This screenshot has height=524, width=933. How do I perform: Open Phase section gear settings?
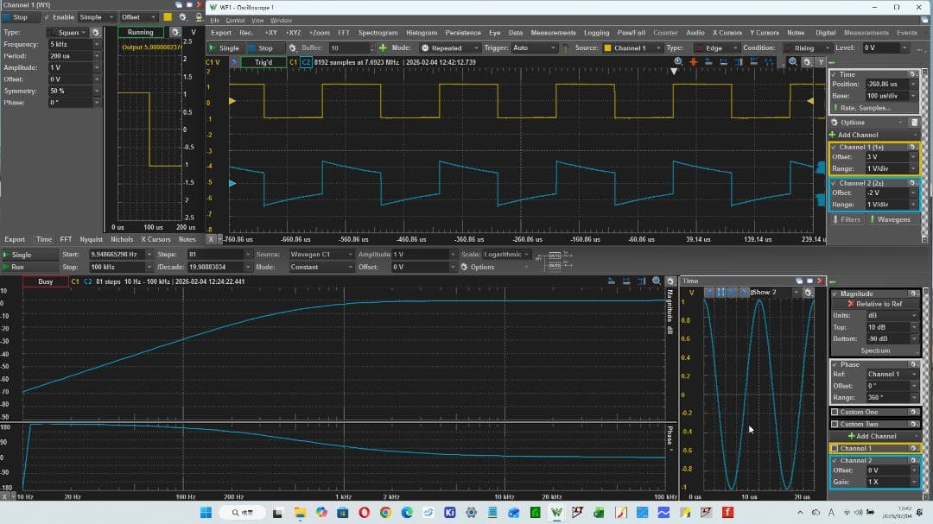pyautogui.click(x=913, y=364)
